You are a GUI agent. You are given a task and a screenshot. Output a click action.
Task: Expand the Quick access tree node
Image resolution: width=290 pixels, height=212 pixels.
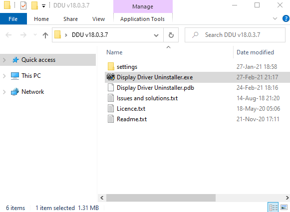pos(4,60)
